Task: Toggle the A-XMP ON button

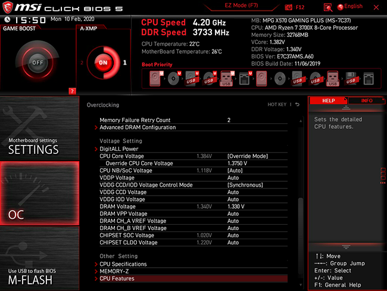Action: 103,63
